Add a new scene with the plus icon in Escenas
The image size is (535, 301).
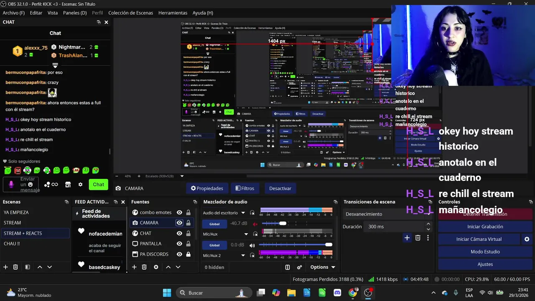click(5, 267)
